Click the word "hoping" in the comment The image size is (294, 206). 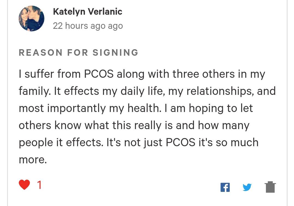pos(206,109)
